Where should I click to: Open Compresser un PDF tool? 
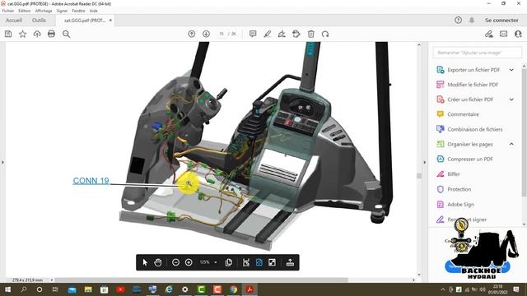tap(470, 159)
